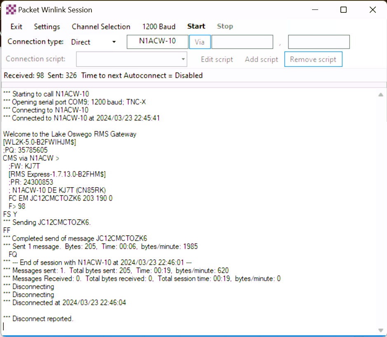Click scrollbar up arrow in session log

click(380, 95)
